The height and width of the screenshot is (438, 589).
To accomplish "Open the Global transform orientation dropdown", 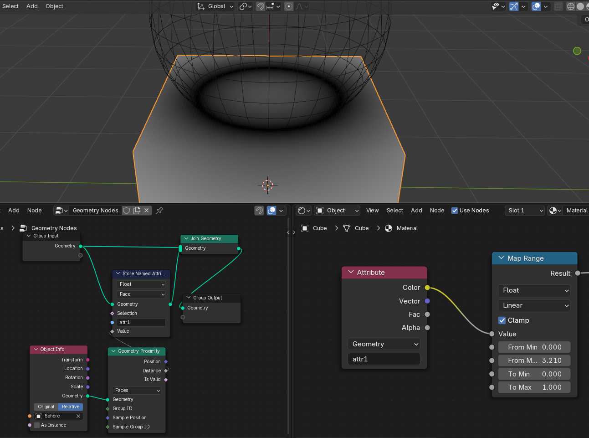I will [x=216, y=6].
